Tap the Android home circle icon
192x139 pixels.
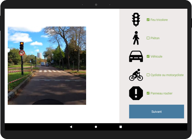pos(96,127)
